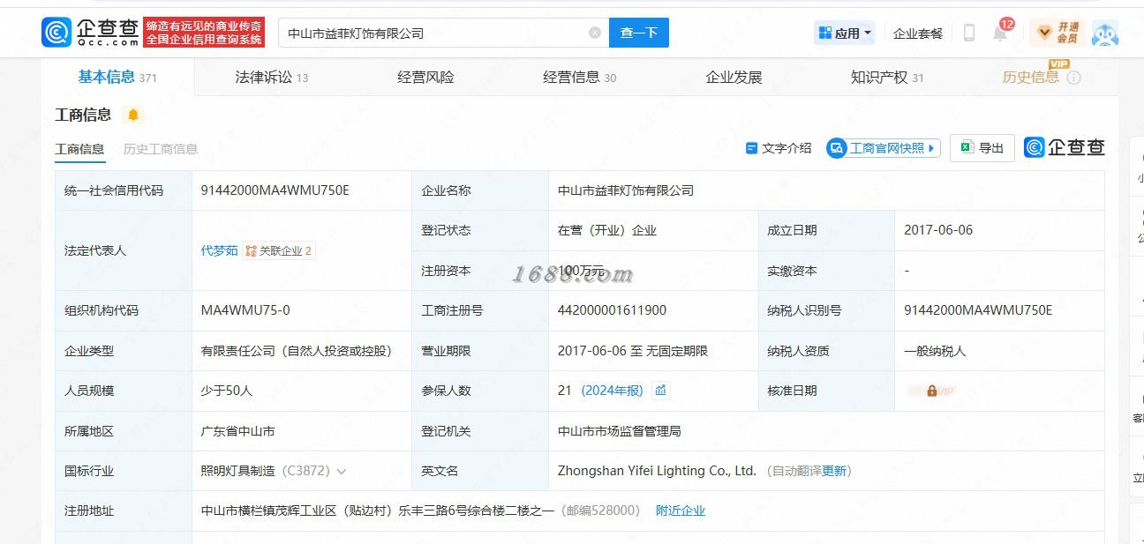Switch to 企业发展 tab
This screenshot has height=544, width=1144.
coord(734,77)
